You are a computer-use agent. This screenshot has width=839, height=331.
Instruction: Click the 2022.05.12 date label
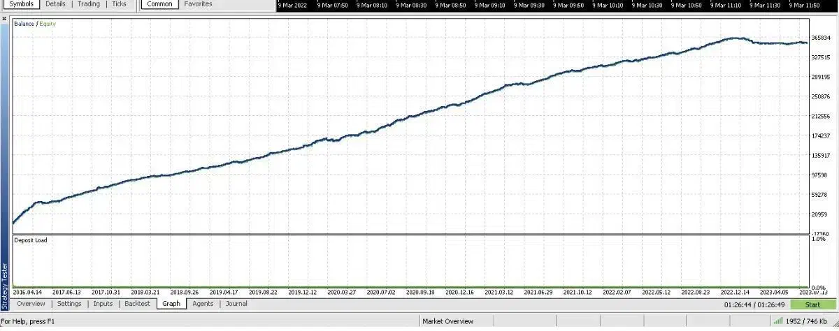point(656,293)
